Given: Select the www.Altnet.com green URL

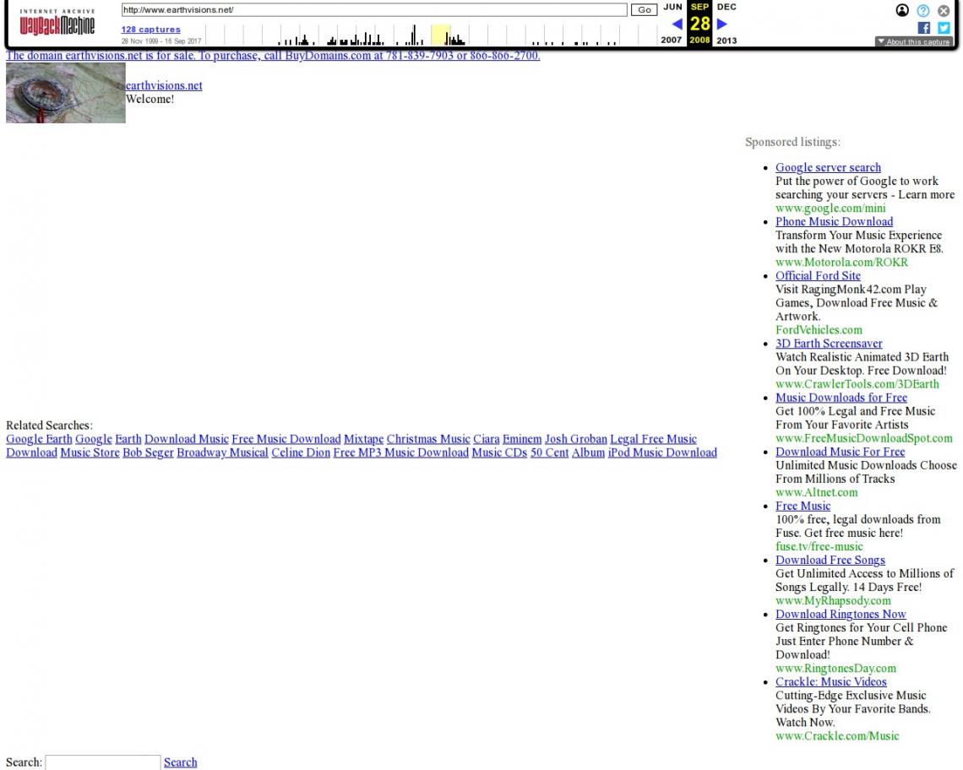Looking at the screenshot, I should pos(816,492).
